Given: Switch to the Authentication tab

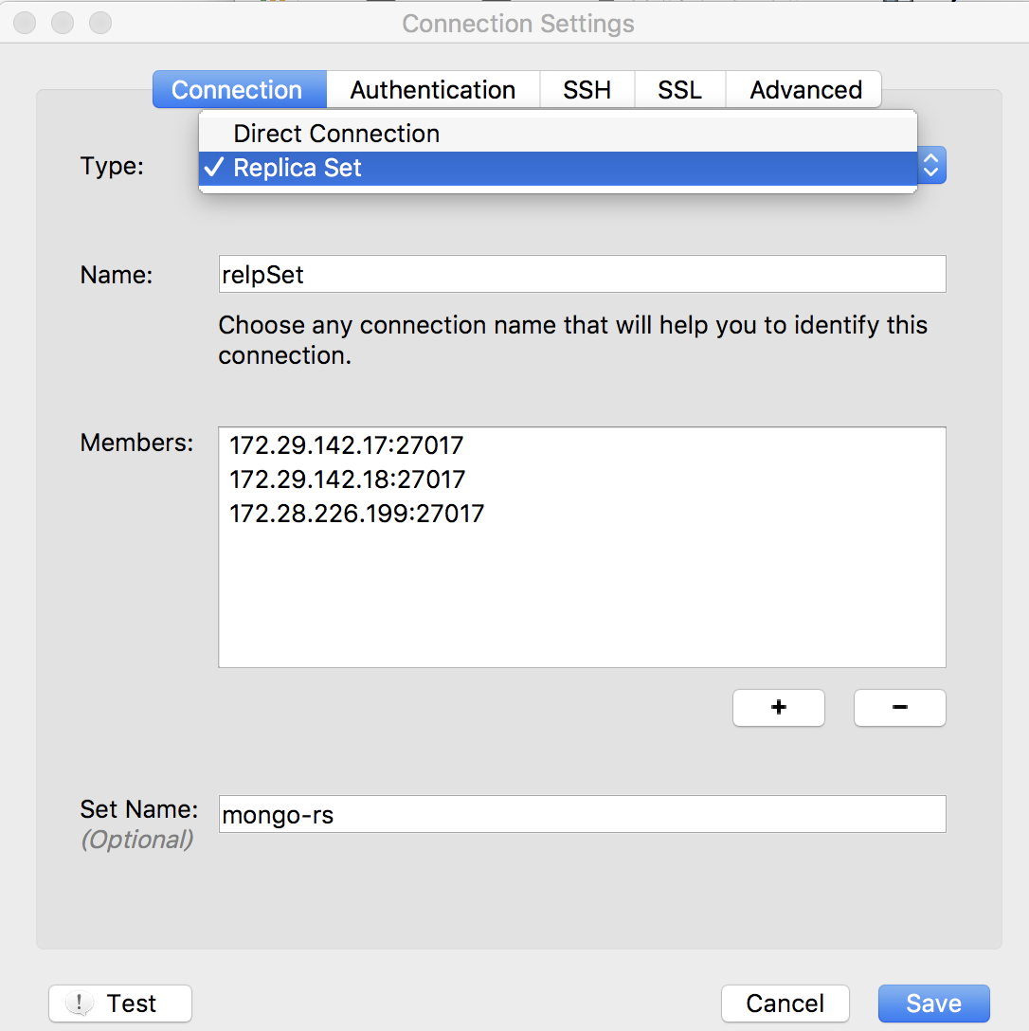Looking at the screenshot, I should tap(433, 90).
